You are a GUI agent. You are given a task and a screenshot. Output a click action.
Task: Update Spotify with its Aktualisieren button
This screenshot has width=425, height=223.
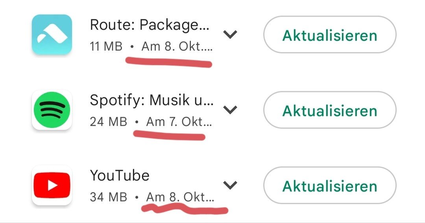(x=330, y=110)
